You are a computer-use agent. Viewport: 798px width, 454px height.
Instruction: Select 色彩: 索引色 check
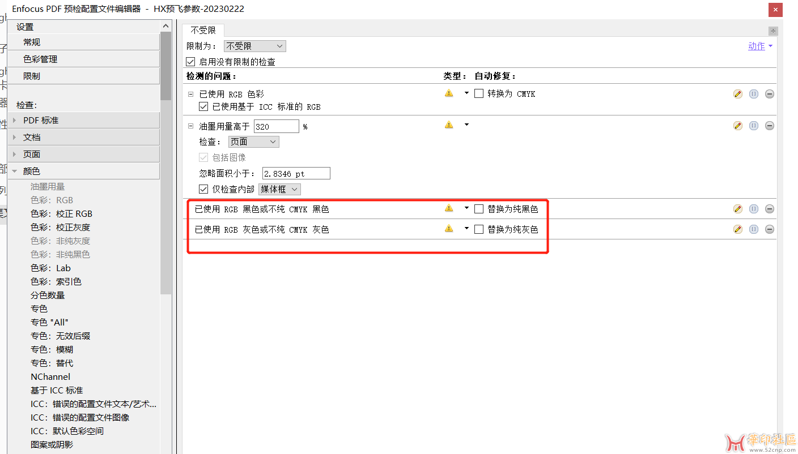[x=56, y=282]
